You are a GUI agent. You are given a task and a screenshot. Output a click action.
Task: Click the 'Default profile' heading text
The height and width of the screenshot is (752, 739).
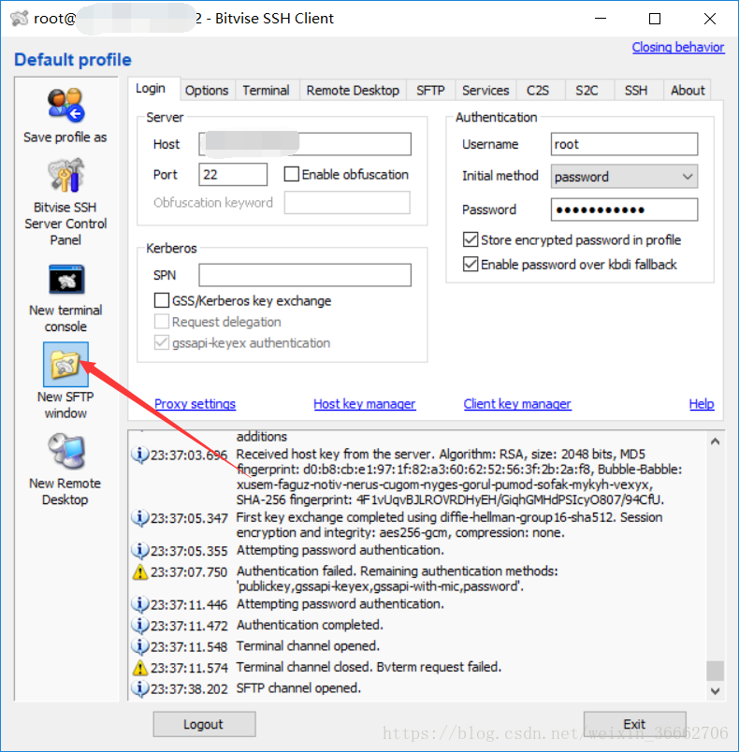[72, 60]
